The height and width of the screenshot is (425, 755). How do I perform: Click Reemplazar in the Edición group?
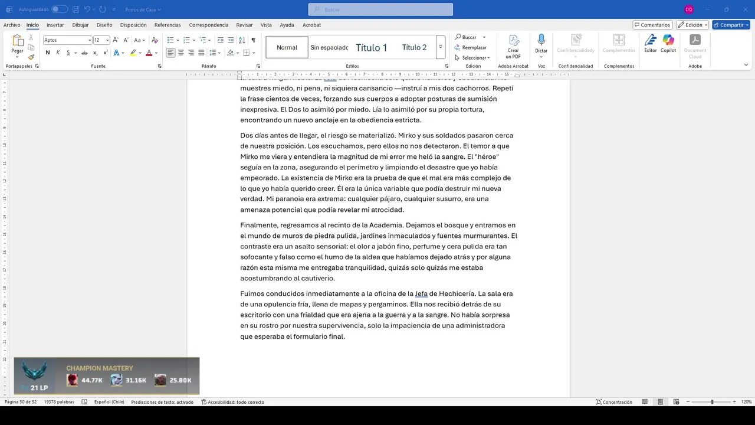point(470,47)
